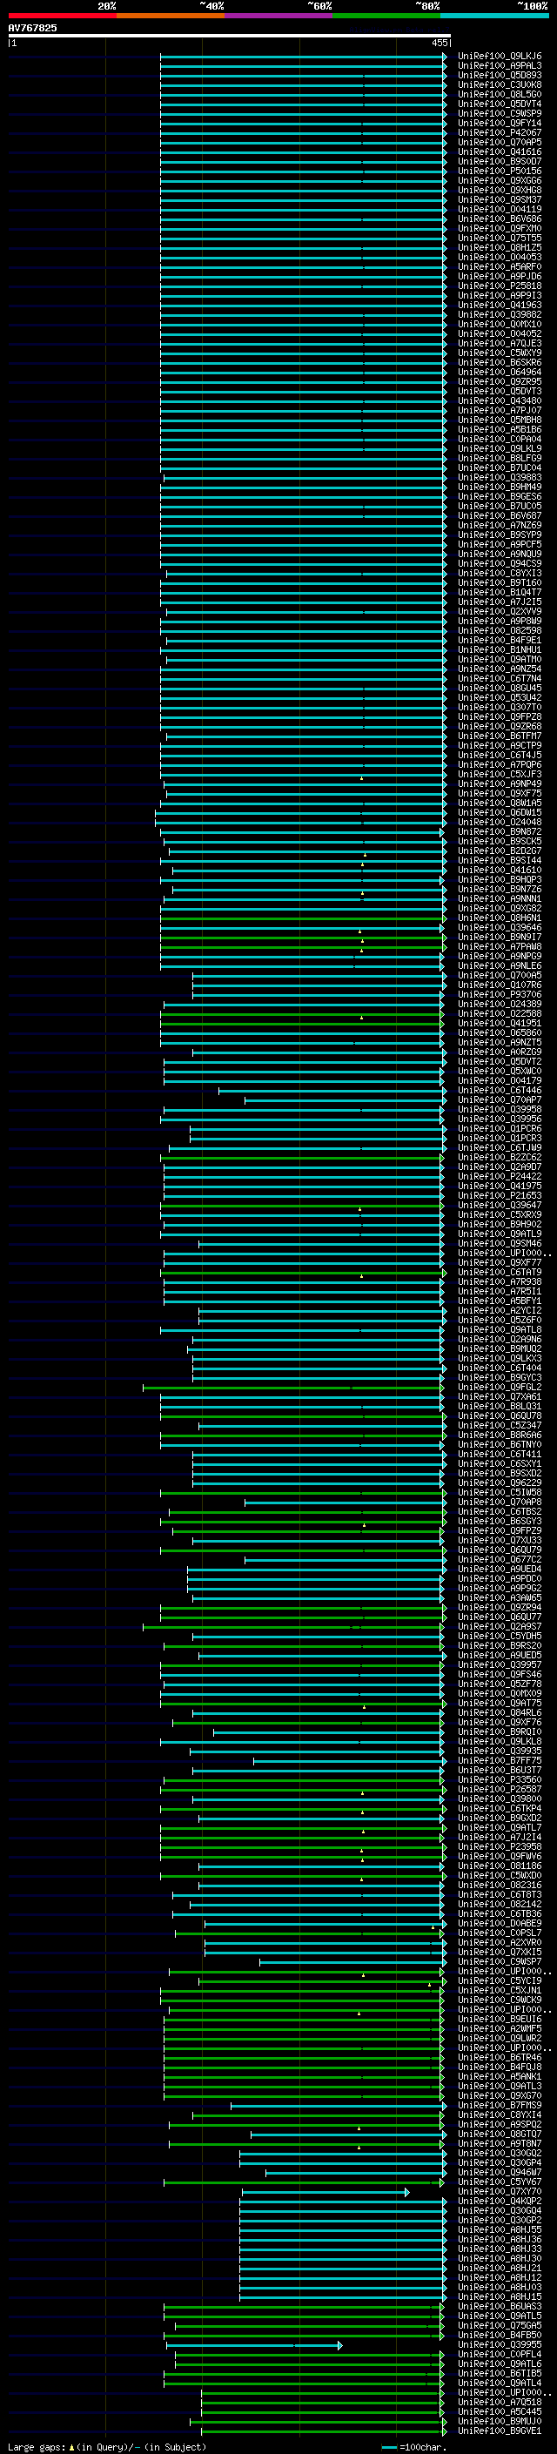Viewport: 557px width, 2454px height.
Task: Click the purple ~60% identity legend bar
Action: coord(279,16)
